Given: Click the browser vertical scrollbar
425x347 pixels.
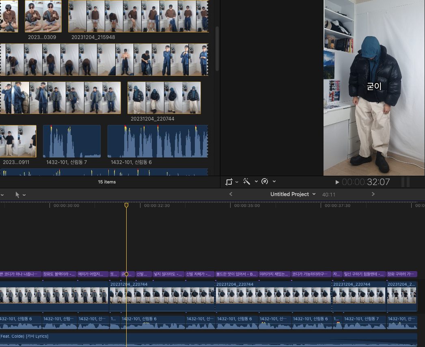Looking at the screenshot, I should pyautogui.click(x=217, y=49).
